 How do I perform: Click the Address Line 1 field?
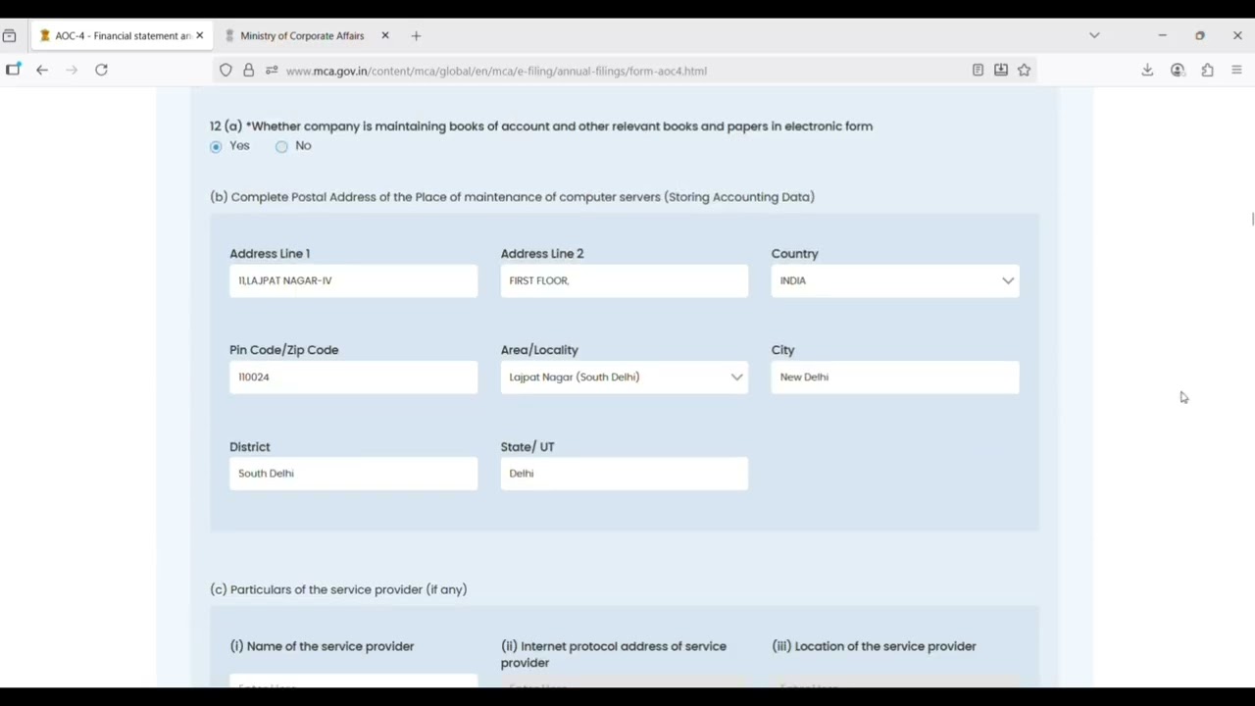pos(353,280)
